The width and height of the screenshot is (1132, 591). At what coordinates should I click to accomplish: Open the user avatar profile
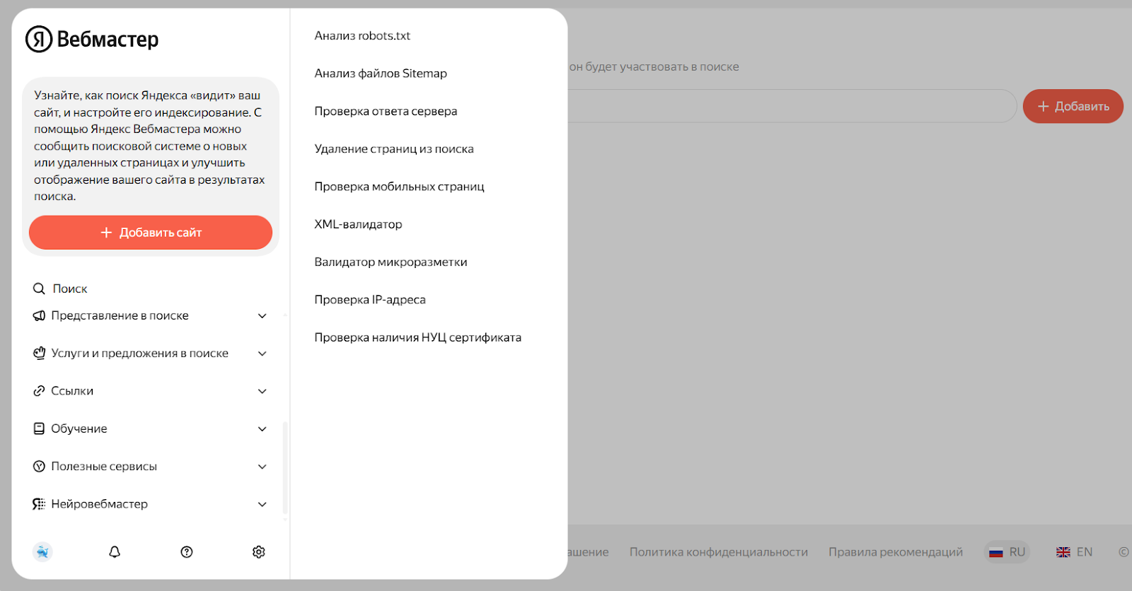[42, 552]
